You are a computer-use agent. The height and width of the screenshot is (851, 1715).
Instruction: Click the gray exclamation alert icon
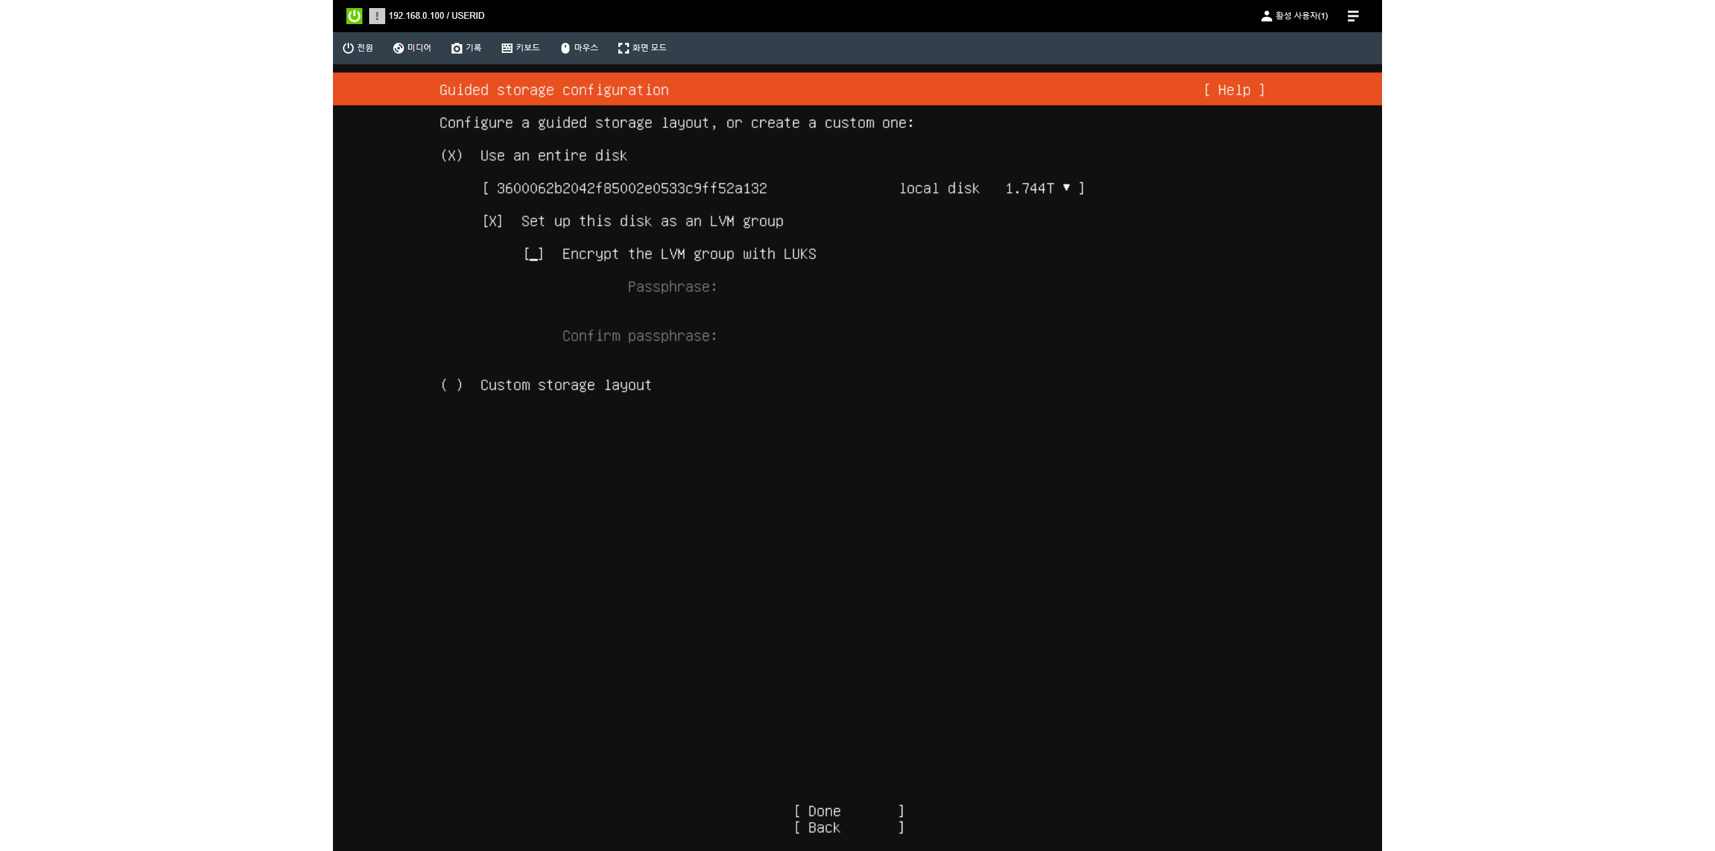376,15
